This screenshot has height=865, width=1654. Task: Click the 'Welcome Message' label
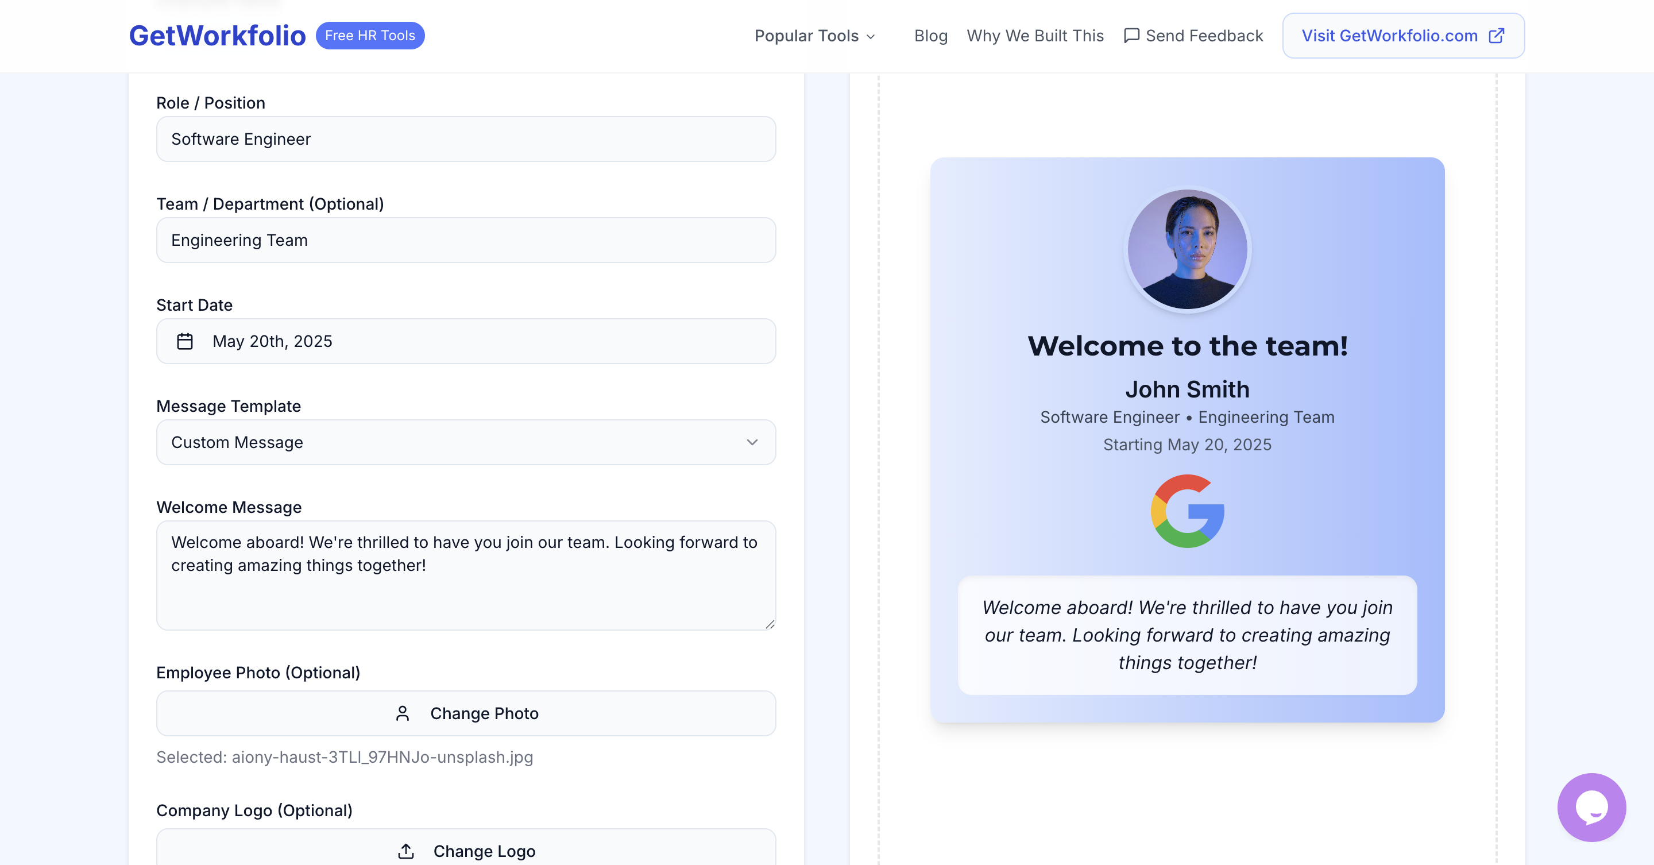coord(229,507)
